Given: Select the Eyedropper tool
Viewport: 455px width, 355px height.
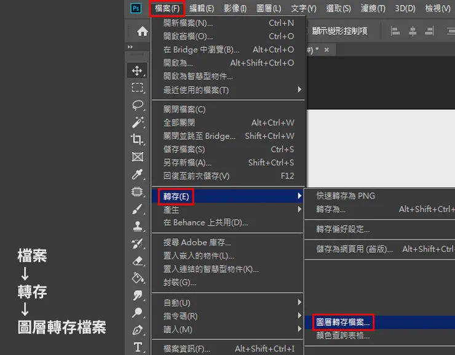Looking at the screenshot, I should (137, 174).
